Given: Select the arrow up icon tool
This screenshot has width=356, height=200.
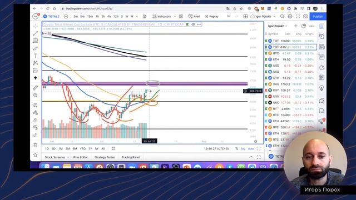Looking at the screenshot, I should click(36, 78).
